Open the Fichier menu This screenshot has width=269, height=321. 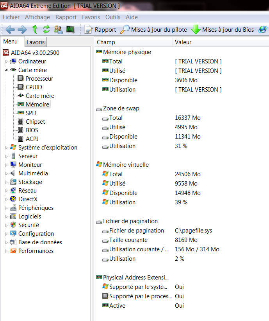pyautogui.click(x=11, y=17)
